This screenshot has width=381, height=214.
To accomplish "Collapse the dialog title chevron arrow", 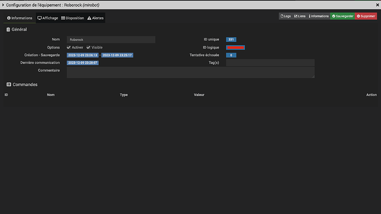I will click(x=3, y=5).
